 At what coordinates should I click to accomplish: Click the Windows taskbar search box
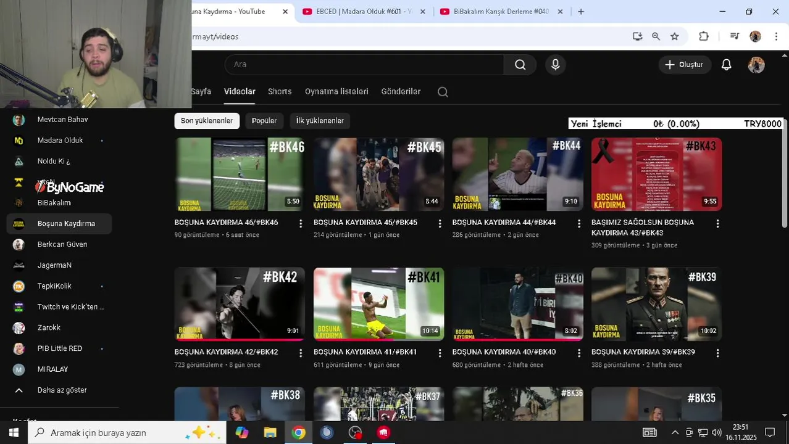pos(127,433)
